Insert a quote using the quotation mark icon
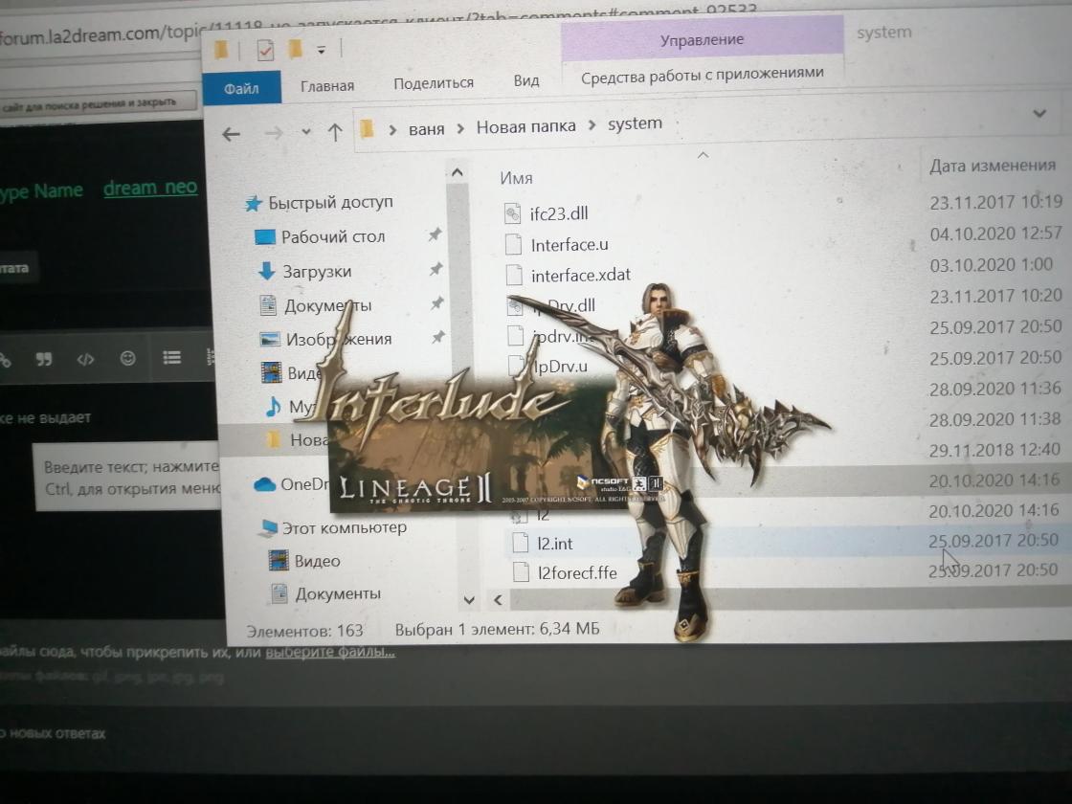The image size is (1072, 804). pyautogui.click(x=43, y=360)
